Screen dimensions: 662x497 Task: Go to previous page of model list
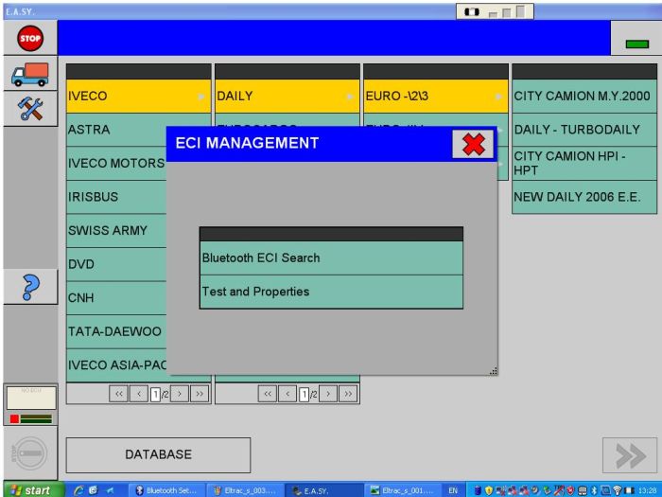[287, 394]
